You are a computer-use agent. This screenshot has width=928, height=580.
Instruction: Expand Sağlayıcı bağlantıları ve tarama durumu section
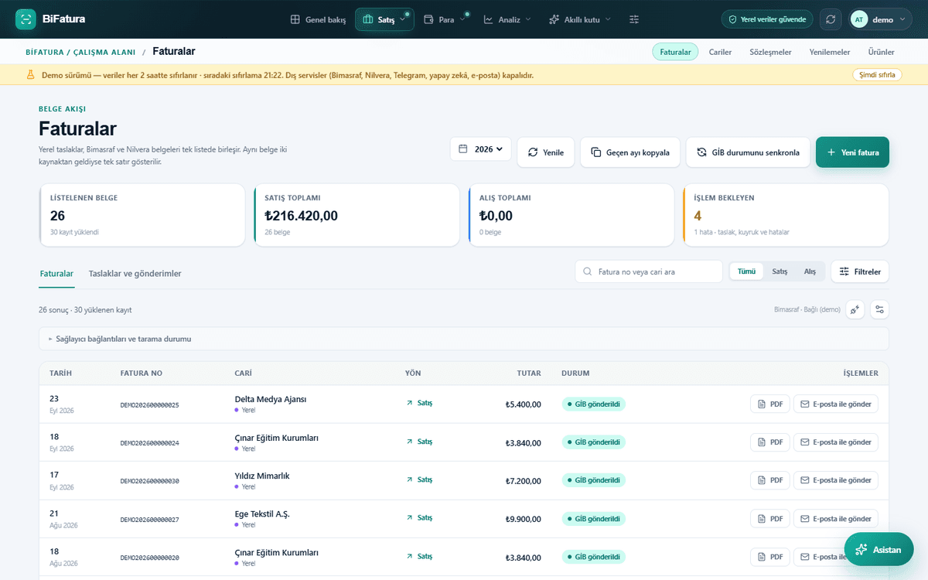point(463,339)
